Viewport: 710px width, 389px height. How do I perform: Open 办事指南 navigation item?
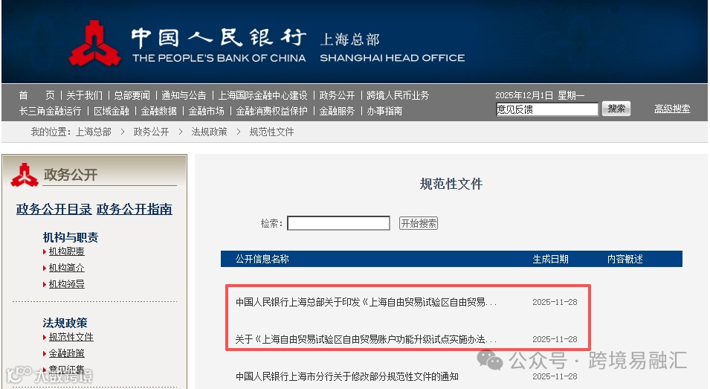(384, 111)
